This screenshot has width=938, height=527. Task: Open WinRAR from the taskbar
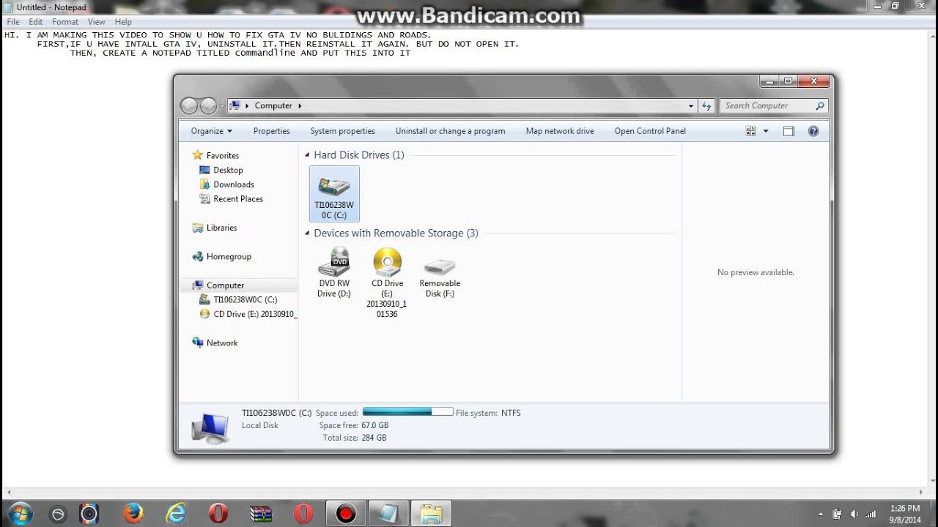tap(261, 513)
